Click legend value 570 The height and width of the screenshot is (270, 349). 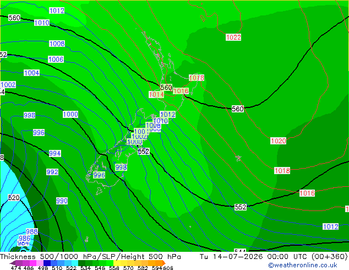tap(128, 268)
